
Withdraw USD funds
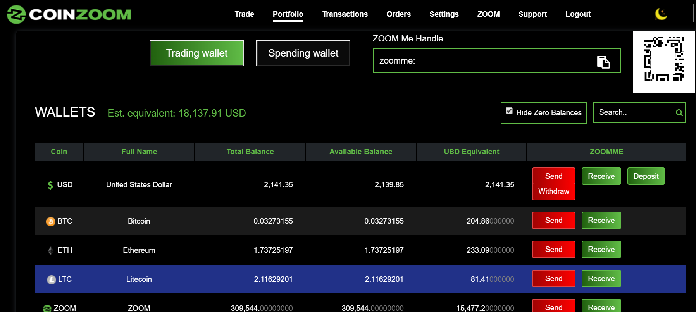553,191
